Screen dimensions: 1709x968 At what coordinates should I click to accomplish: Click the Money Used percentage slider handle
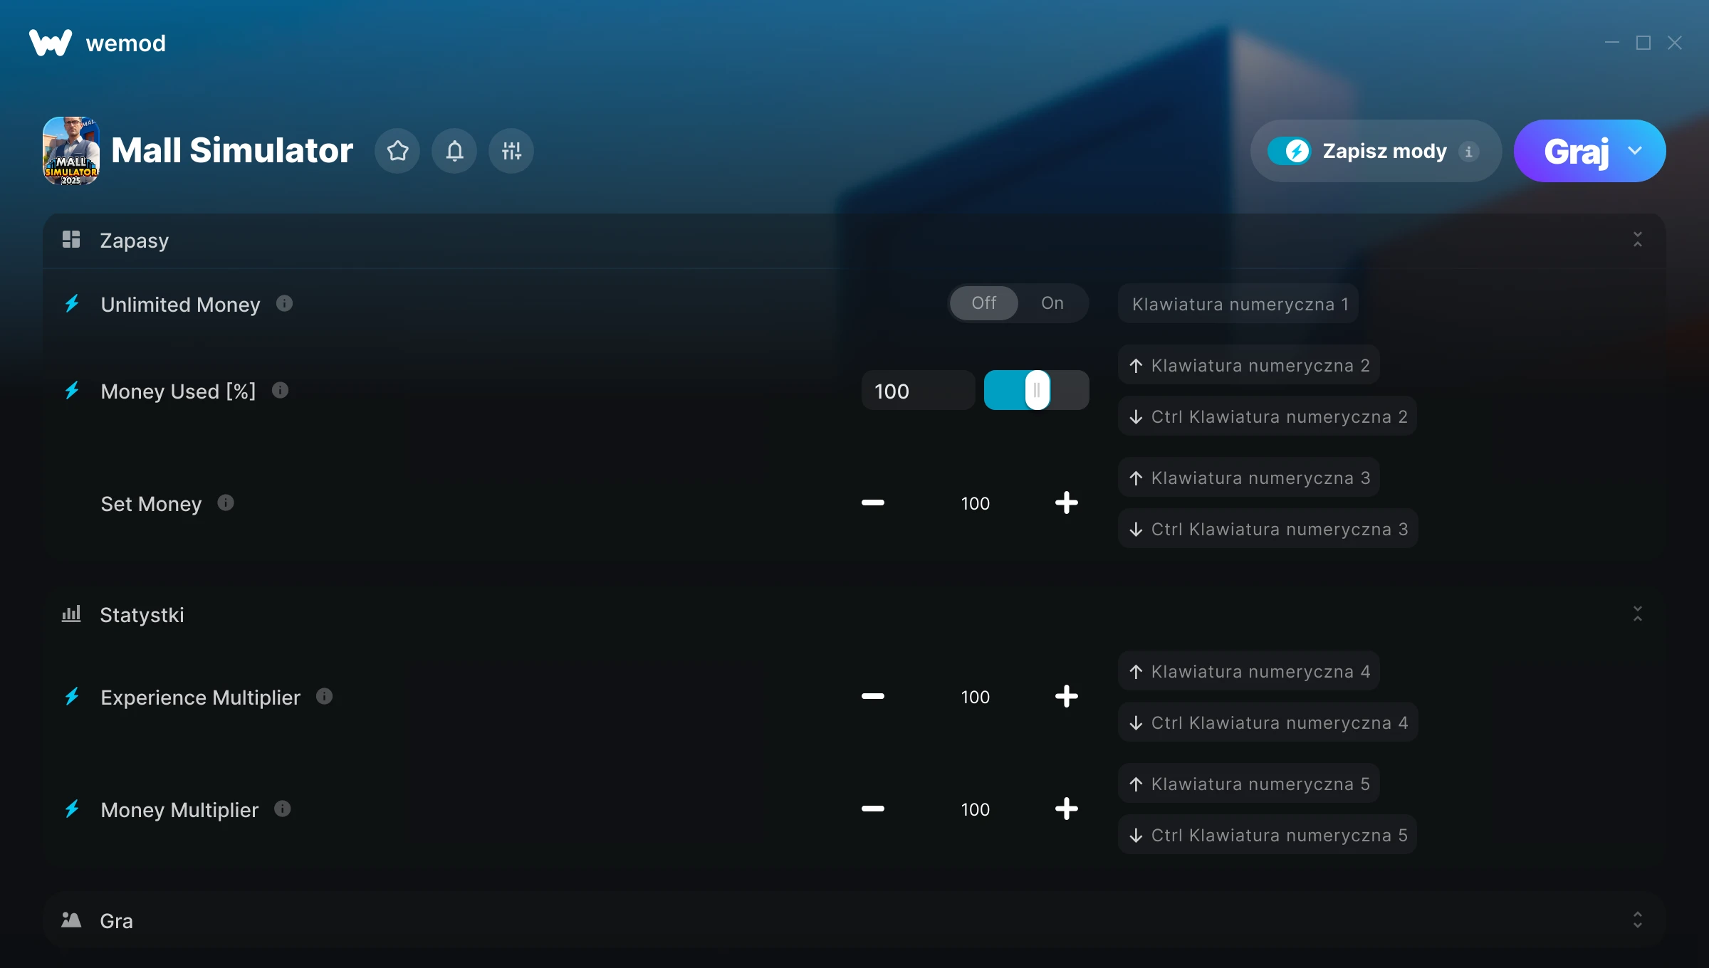coord(1037,390)
